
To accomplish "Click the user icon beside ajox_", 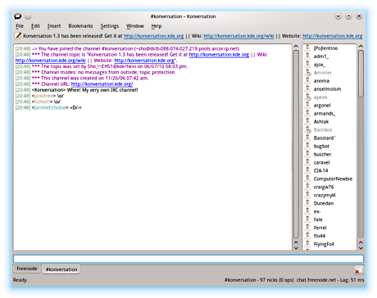I will (x=308, y=65).
